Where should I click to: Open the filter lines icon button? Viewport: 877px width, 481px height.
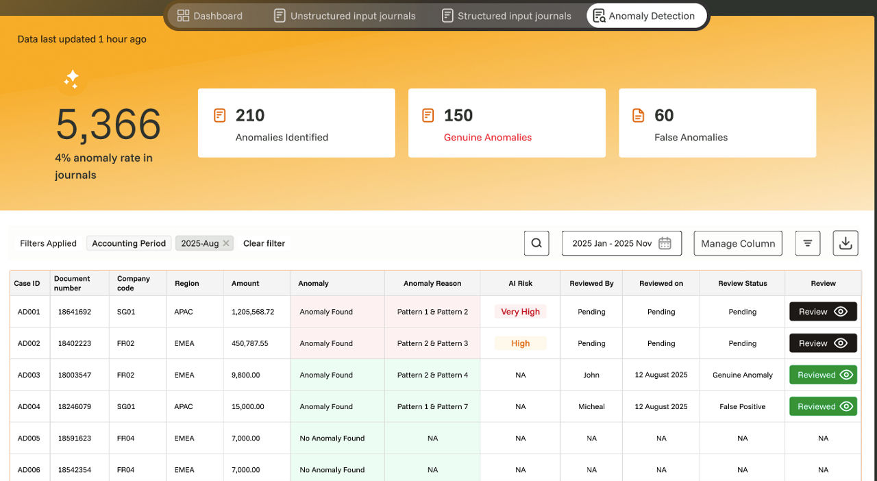tap(808, 243)
